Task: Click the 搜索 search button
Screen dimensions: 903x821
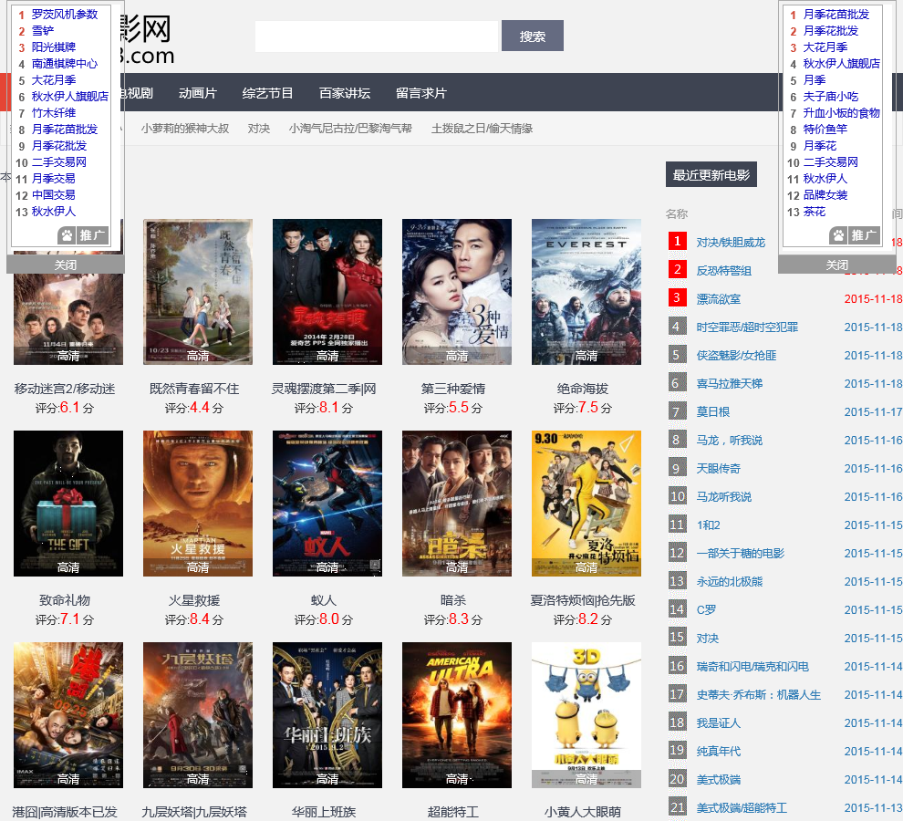Action: 532,36
